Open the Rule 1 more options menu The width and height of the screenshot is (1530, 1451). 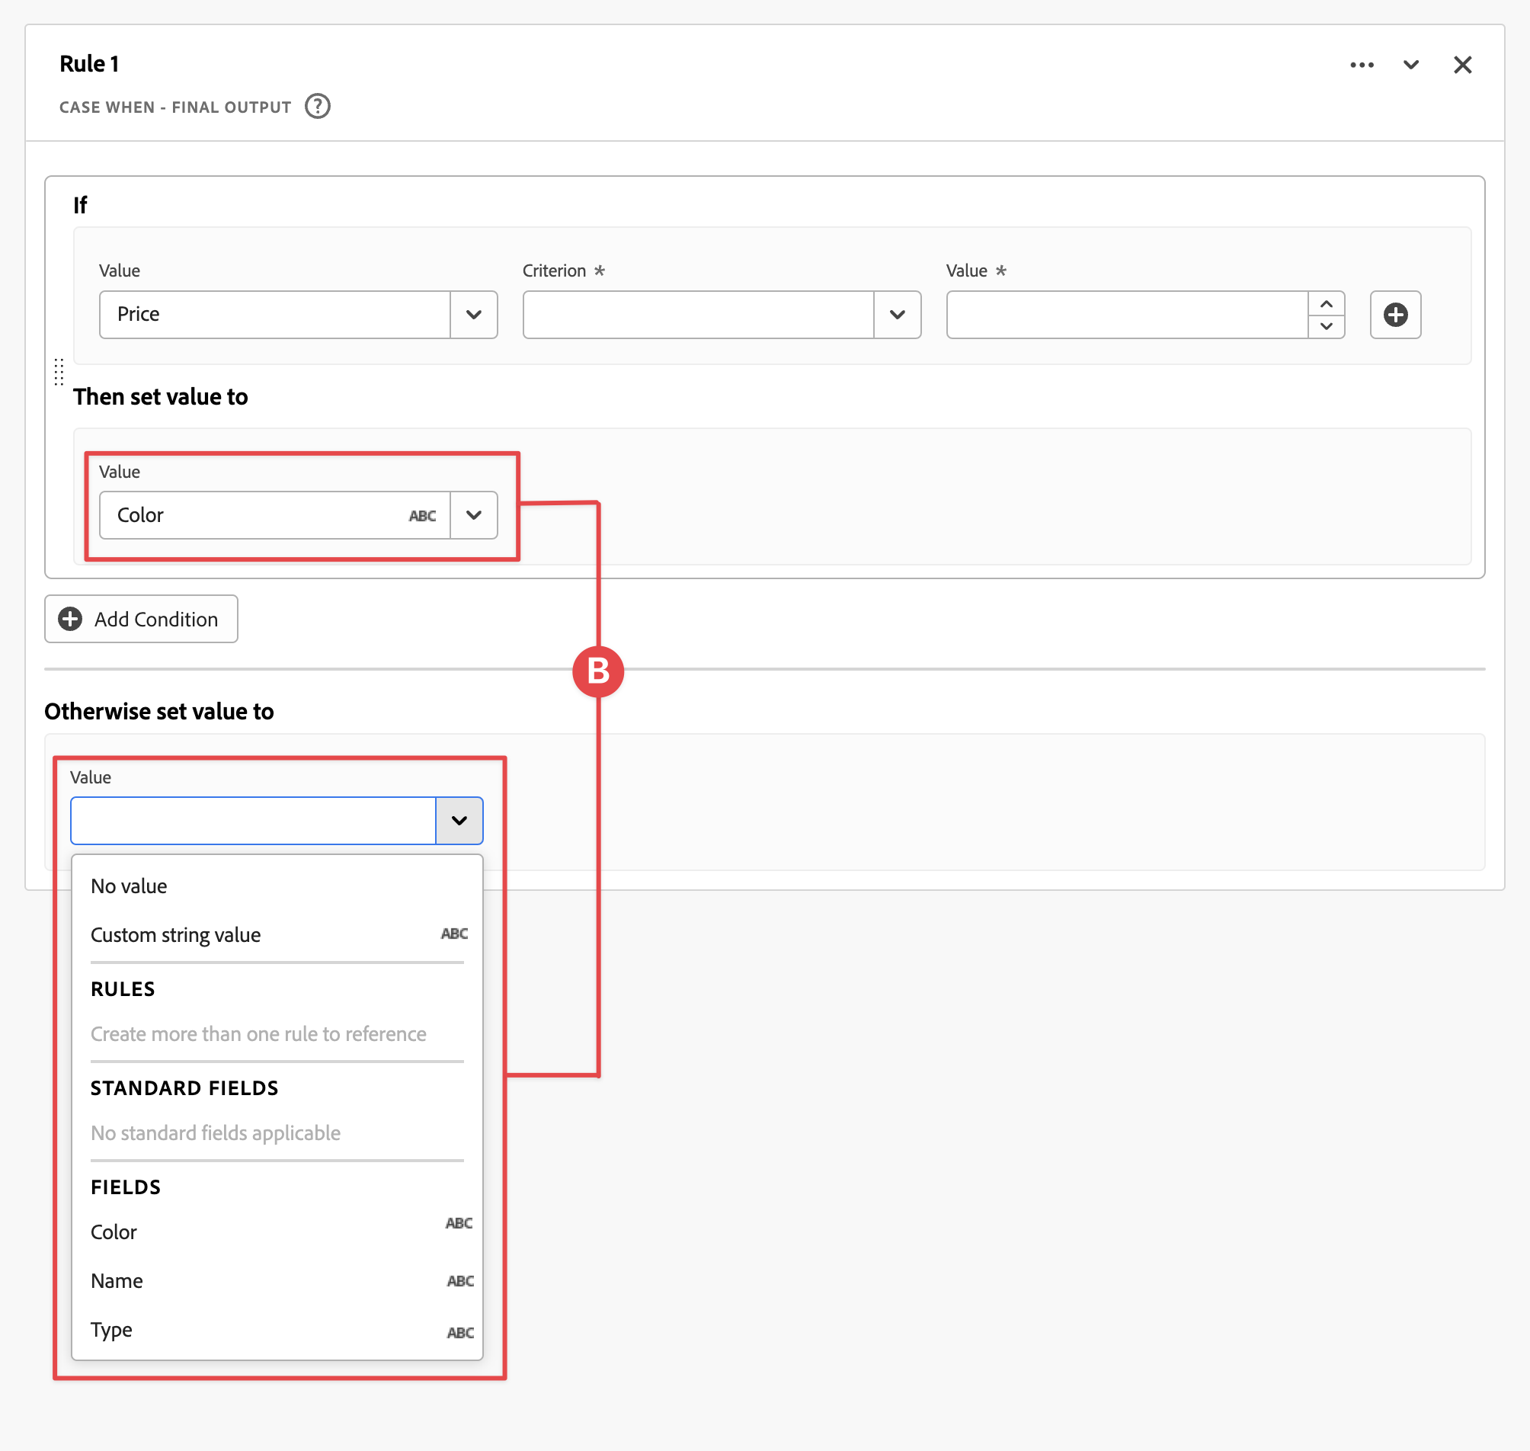(1362, 65)
